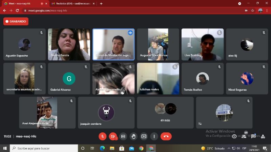Select Live Training video tile
The height and width of the screenshot is (152, 271).
(x=203, y=45)
